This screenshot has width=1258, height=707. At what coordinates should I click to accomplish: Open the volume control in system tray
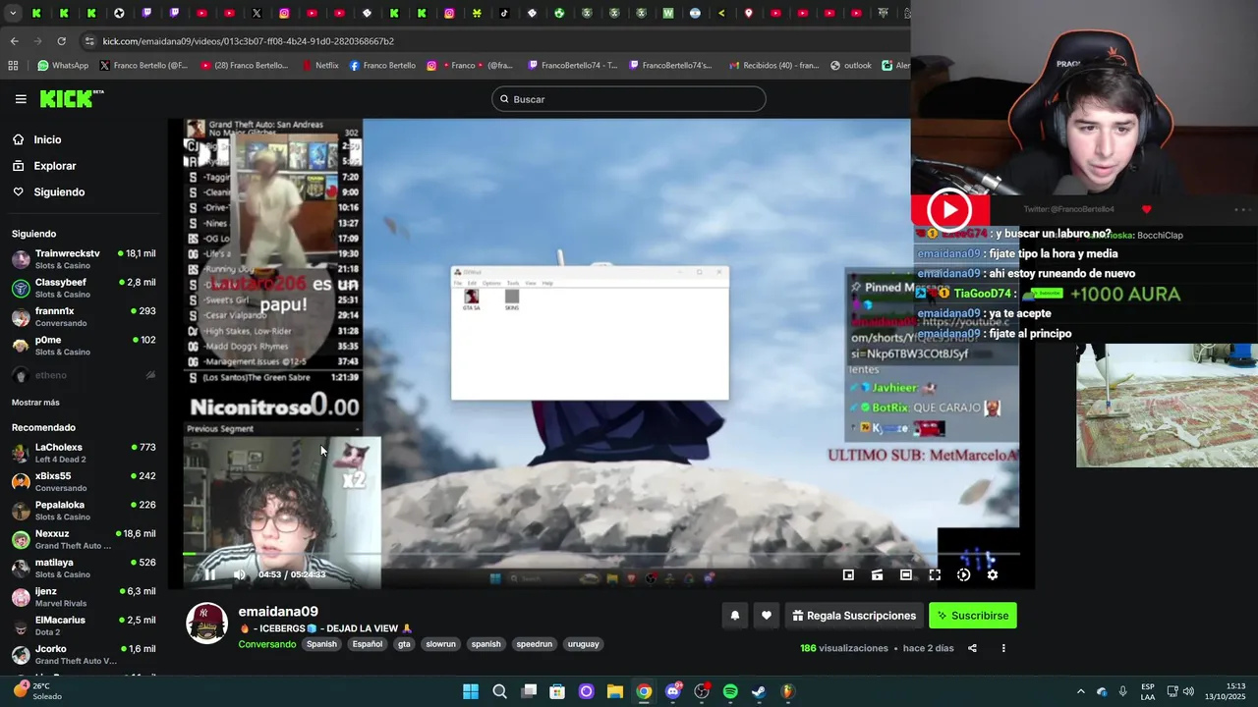pos(1187,691)
